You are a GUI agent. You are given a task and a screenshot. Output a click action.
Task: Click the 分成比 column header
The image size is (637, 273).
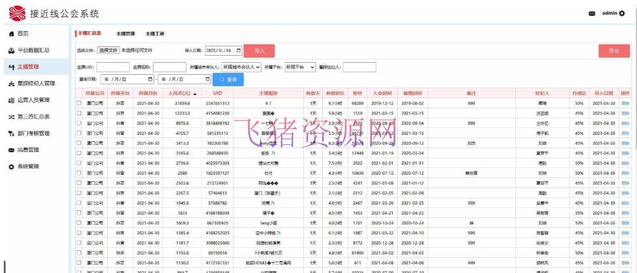coord(579,93)
